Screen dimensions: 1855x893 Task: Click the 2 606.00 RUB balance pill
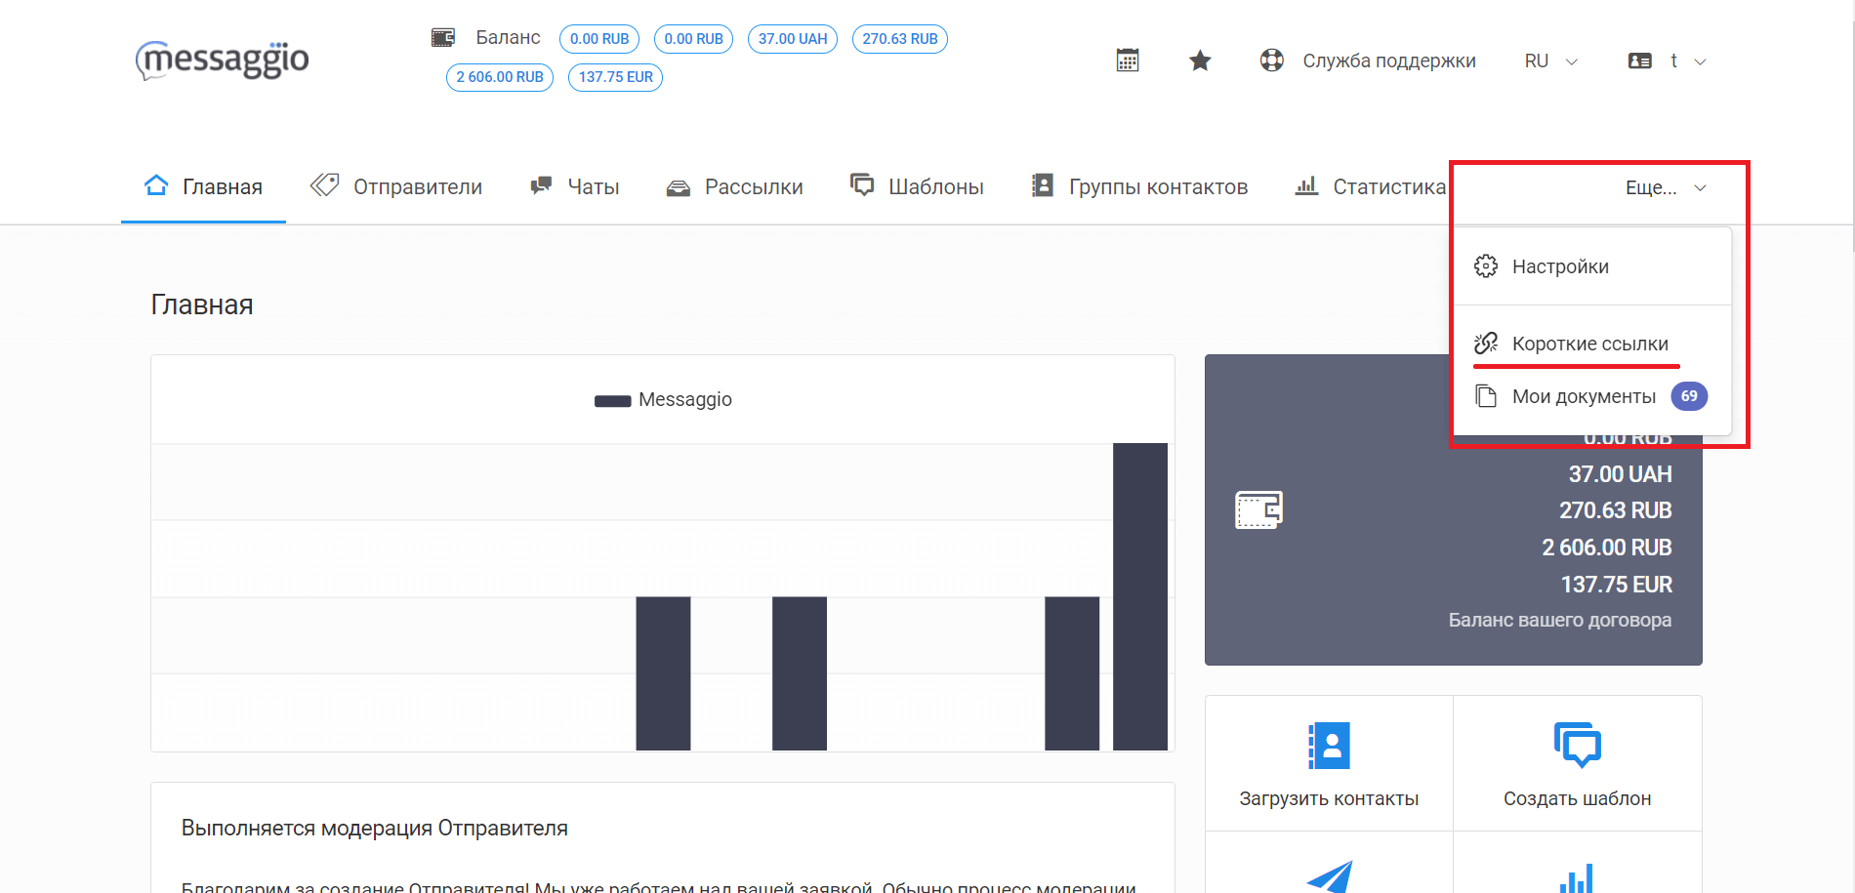click(500, 77)
